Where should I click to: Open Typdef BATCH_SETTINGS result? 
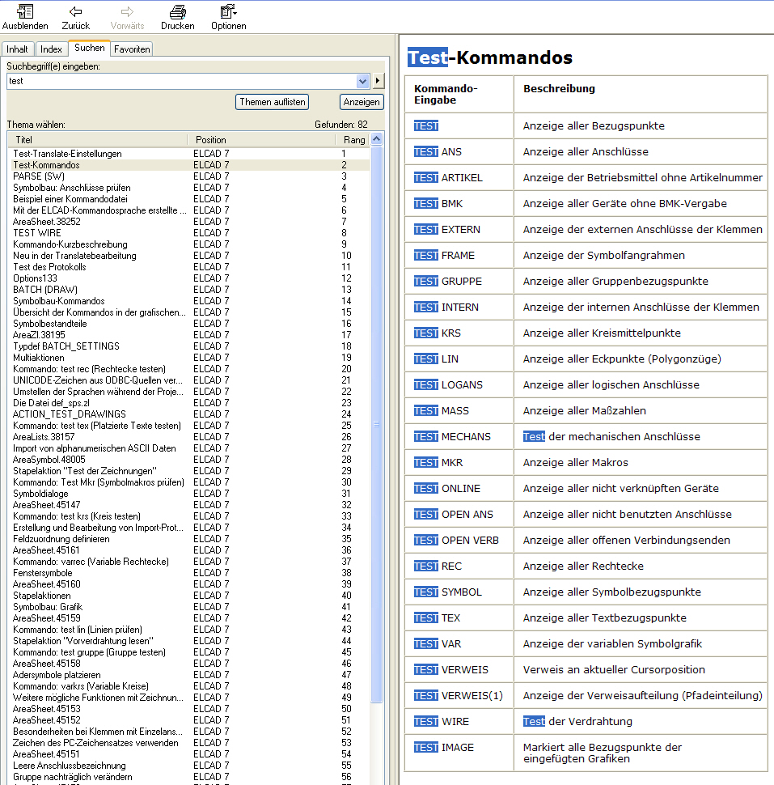[x=66, y=346]
